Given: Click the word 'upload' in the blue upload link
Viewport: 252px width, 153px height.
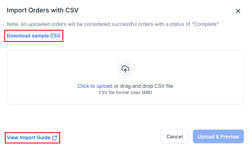Looking at the screenshot, I should (105, 86).
